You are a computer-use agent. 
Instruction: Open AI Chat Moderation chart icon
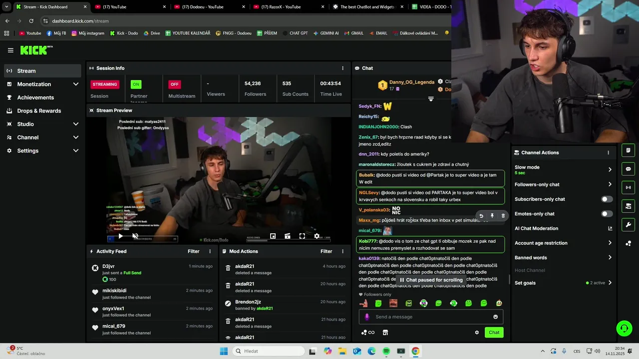click(x=610, y=228)
